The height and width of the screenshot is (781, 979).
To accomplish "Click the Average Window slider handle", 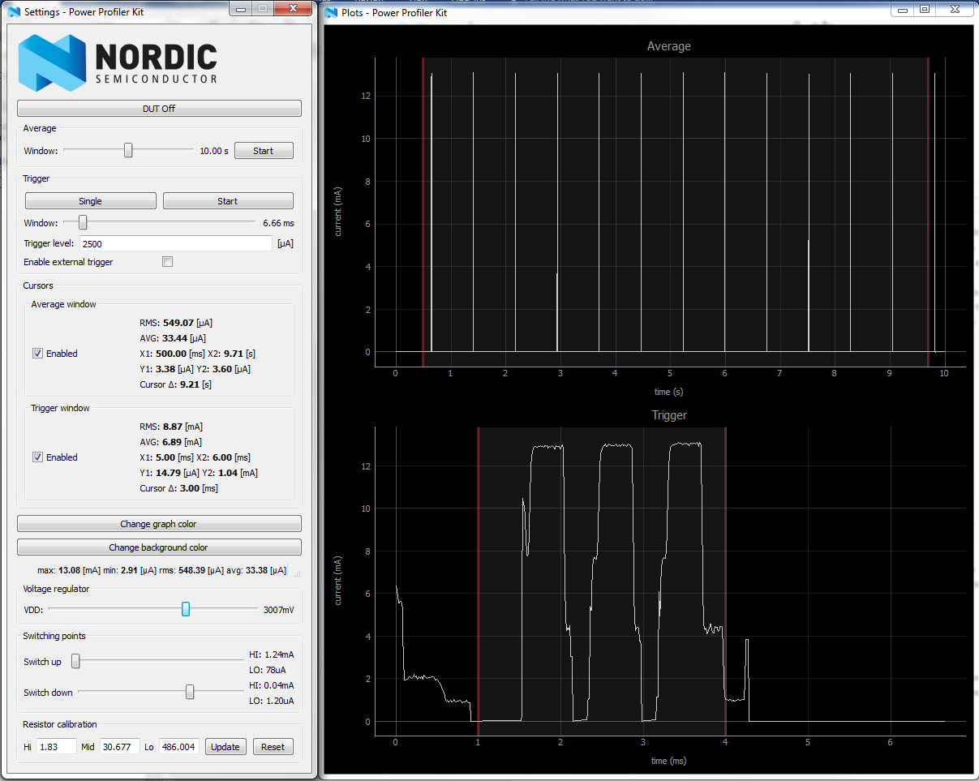I will (x=128, y=150).
